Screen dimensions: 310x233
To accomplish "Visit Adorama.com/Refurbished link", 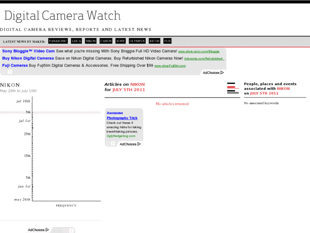I will [204, 59].
